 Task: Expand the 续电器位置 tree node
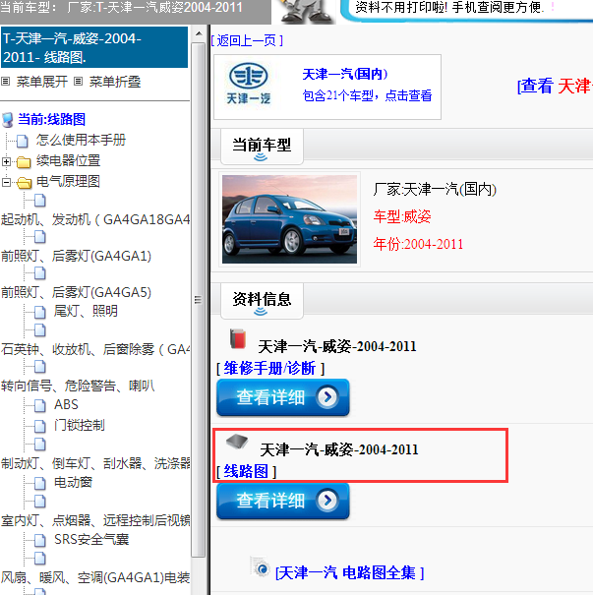click(6, 161)
